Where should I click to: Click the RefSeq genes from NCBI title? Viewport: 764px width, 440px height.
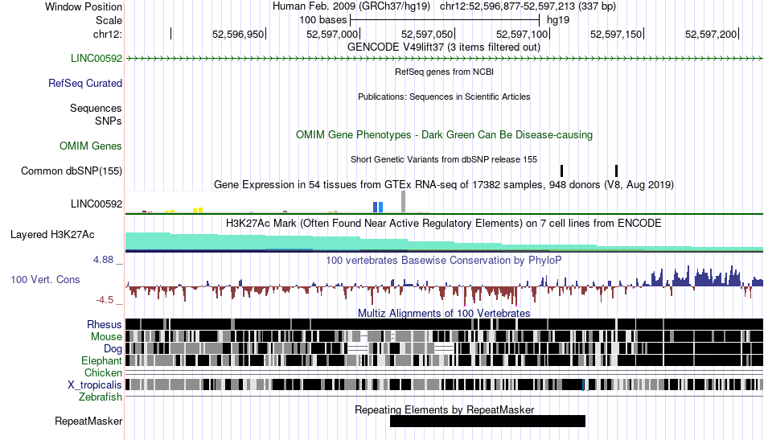[444, 72]
